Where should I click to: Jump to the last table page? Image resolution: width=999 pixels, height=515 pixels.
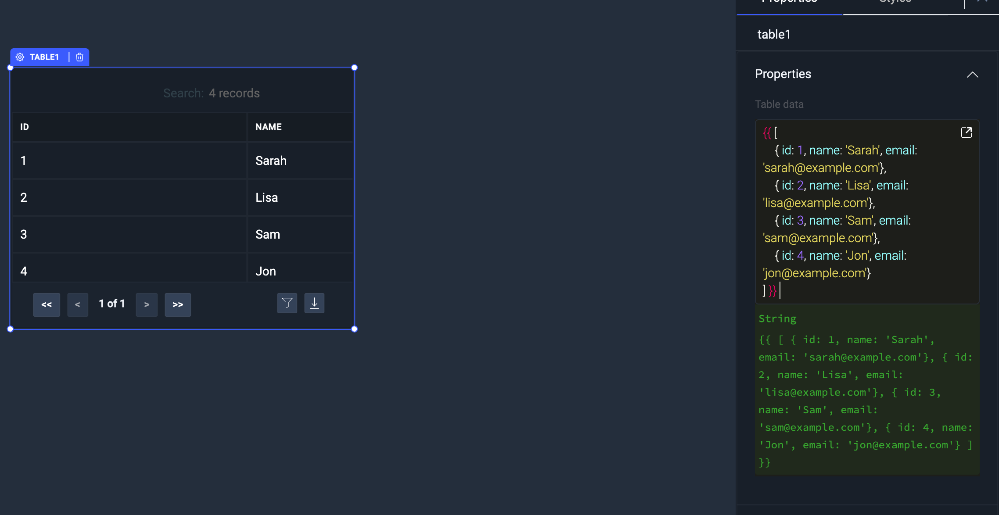tap(178, 304)
